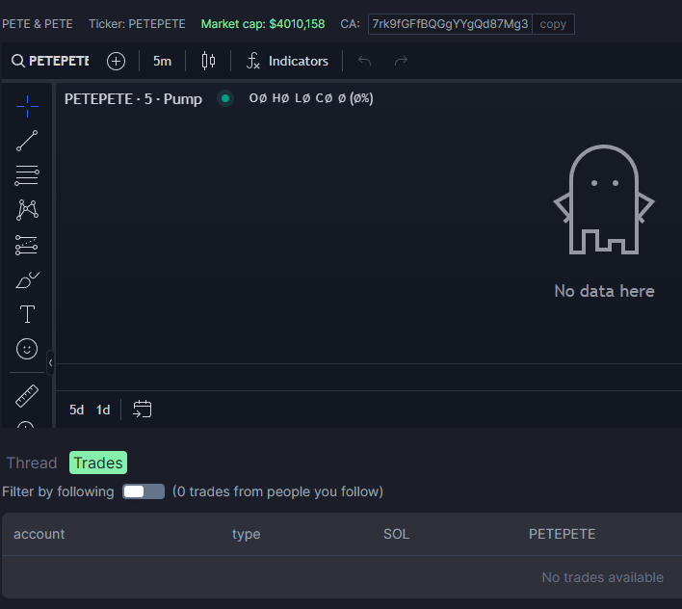Viewport: 682px width, 609px height.
Task: Select the brush drawing tool
Action: click(27, 279)
